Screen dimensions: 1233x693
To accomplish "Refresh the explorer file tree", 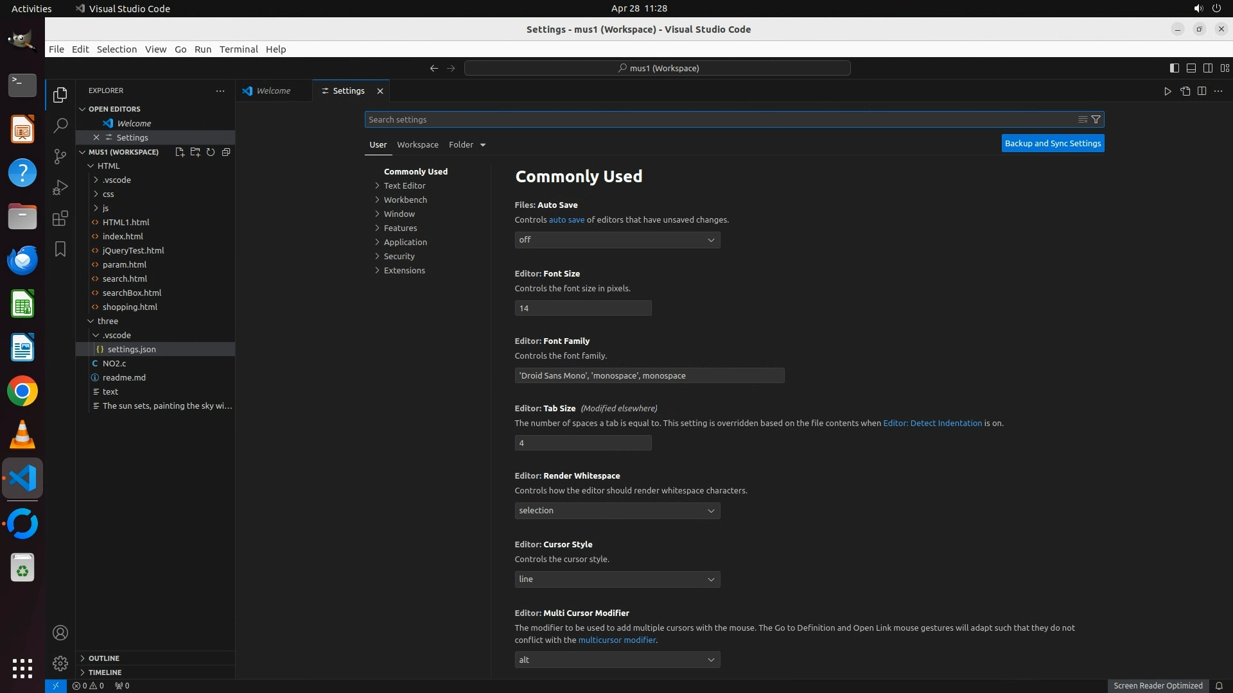I will [211, 152].
